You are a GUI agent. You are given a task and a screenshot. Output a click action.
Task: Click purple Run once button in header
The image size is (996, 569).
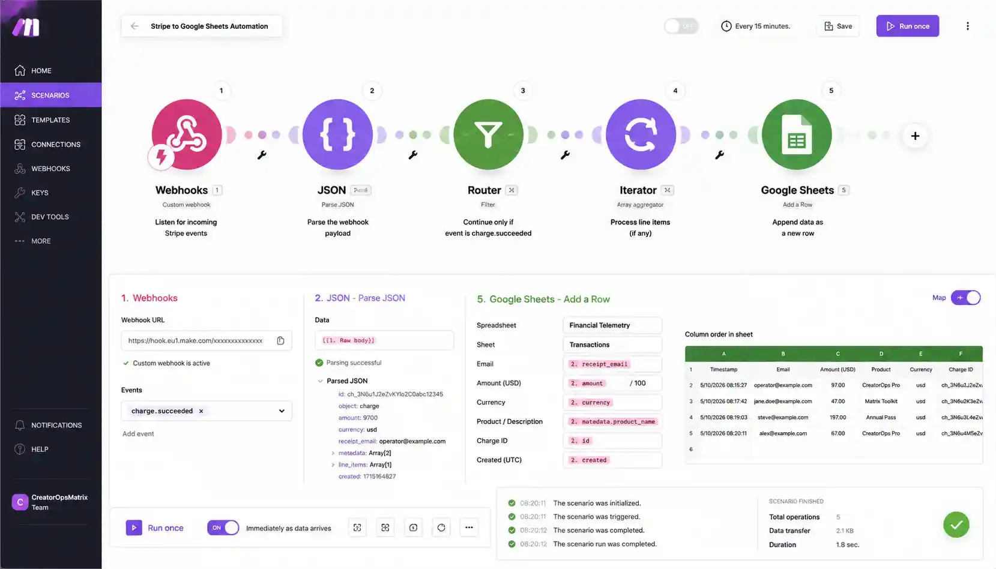tap(907, 26)
